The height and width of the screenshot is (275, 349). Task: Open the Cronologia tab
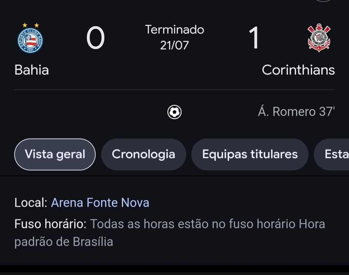[143, 154]
